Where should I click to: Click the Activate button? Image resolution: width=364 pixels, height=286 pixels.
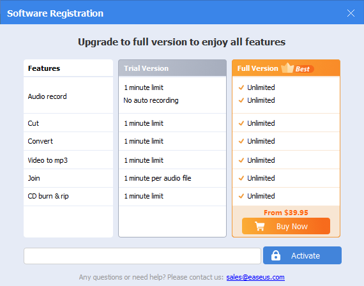302,255
